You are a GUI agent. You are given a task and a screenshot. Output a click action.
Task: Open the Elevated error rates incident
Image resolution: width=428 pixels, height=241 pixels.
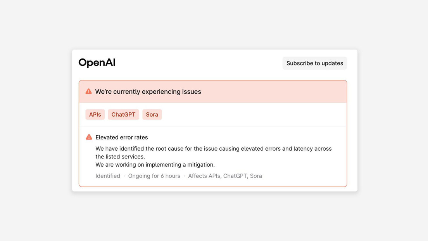pos(122,137)
